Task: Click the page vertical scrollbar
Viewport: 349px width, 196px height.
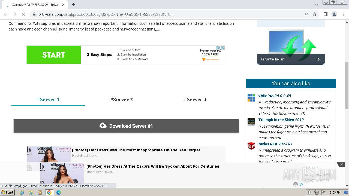Action: click(347, 85)
